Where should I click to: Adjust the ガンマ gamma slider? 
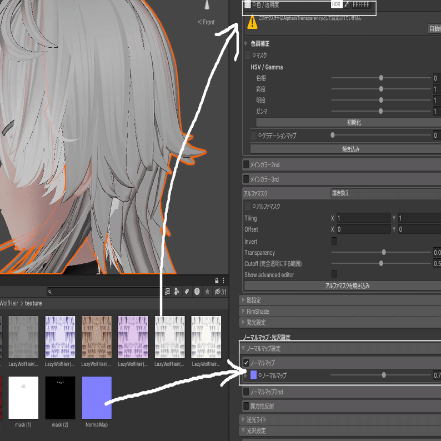point(381,111)
